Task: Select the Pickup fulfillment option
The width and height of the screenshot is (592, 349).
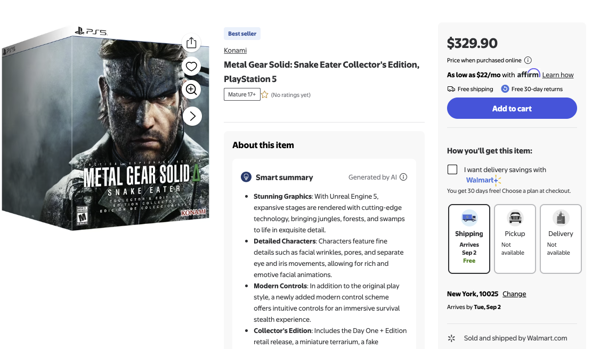Action: point(515,239)
